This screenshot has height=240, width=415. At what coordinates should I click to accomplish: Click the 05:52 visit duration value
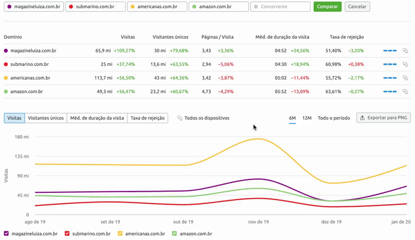(x=281, y=91)
